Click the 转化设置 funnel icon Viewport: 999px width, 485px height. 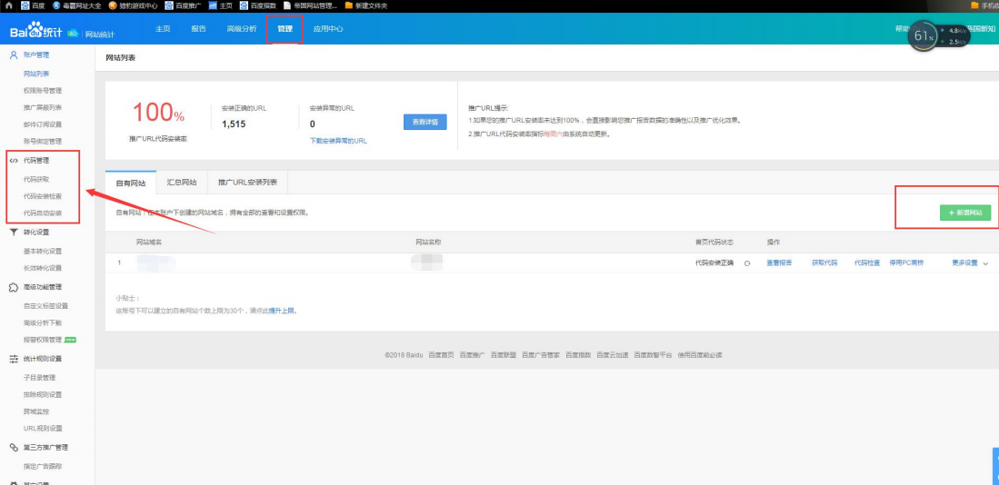(x=14, y=233)
